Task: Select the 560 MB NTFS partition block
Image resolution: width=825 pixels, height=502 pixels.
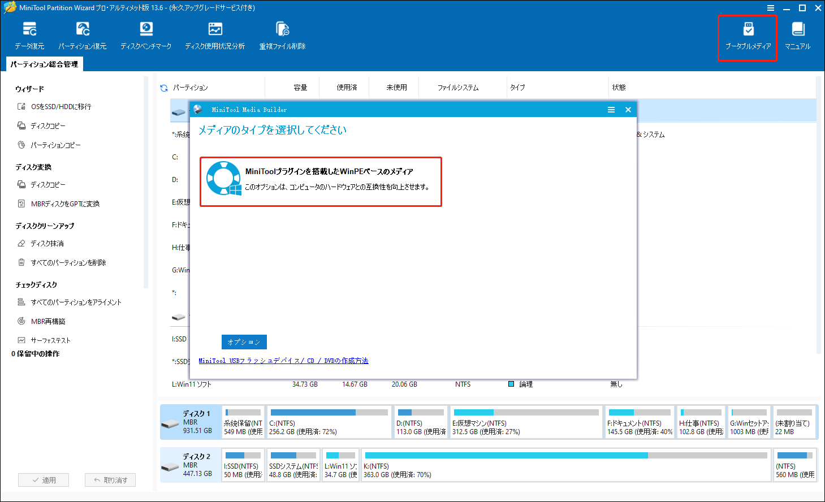Action: click(x=795, y=465)
